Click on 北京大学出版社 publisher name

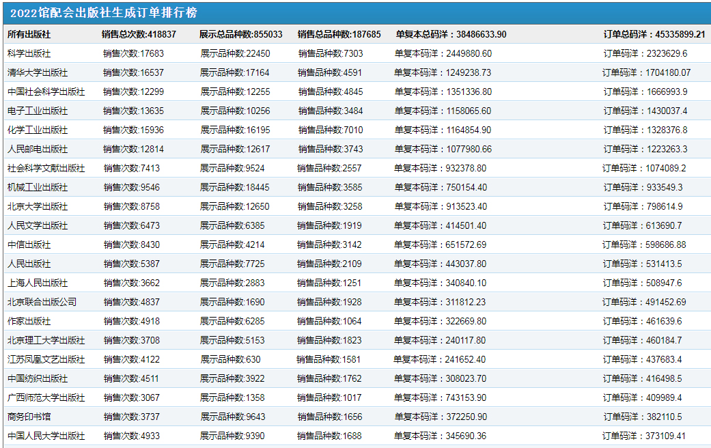[38, 206]
